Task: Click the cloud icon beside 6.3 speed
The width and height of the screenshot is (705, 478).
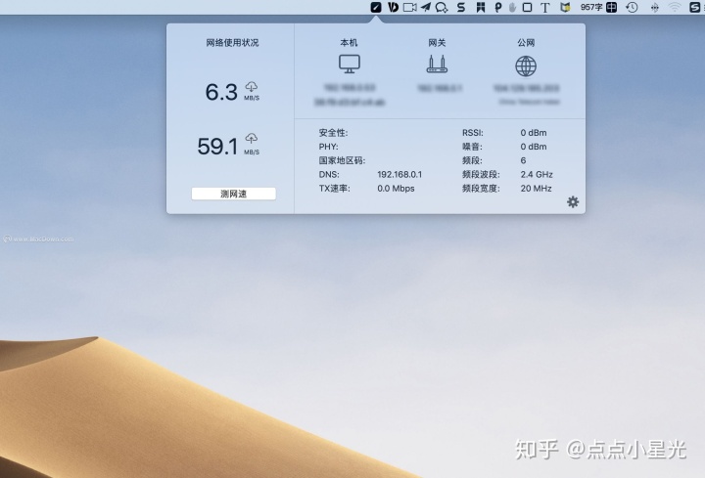Action: tap(252, 86)
